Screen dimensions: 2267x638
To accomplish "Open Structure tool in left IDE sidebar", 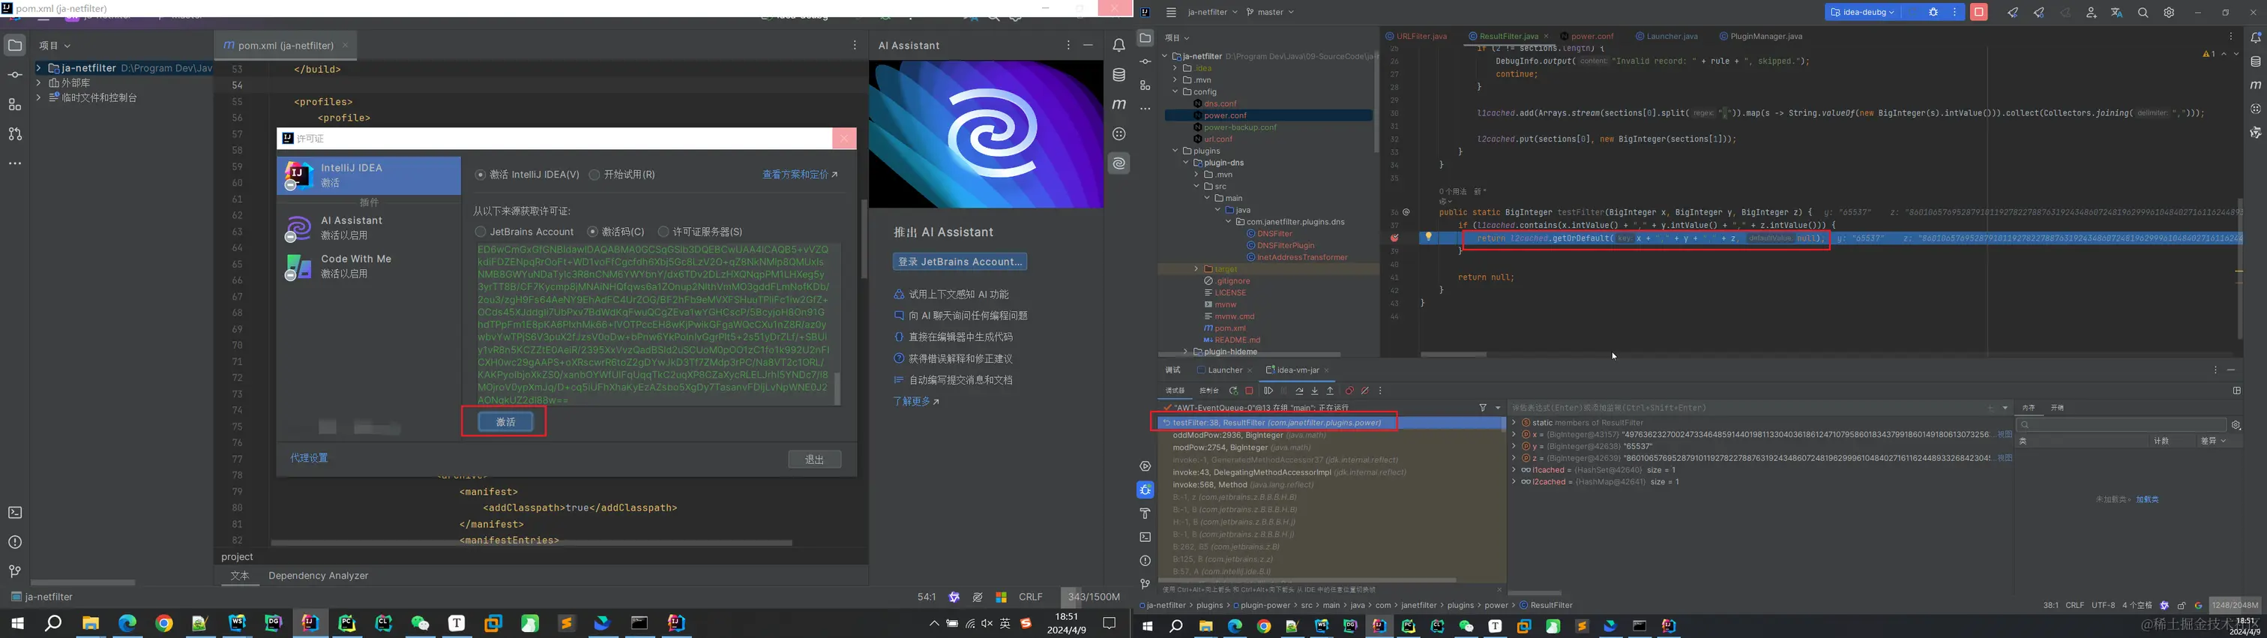I will [15, 105].
